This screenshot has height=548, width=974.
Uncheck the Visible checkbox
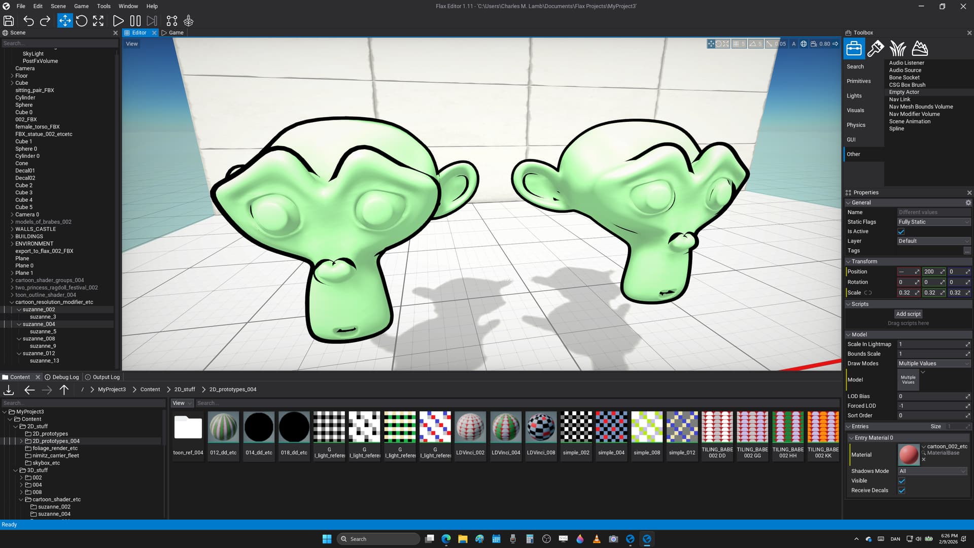[901, 481]
